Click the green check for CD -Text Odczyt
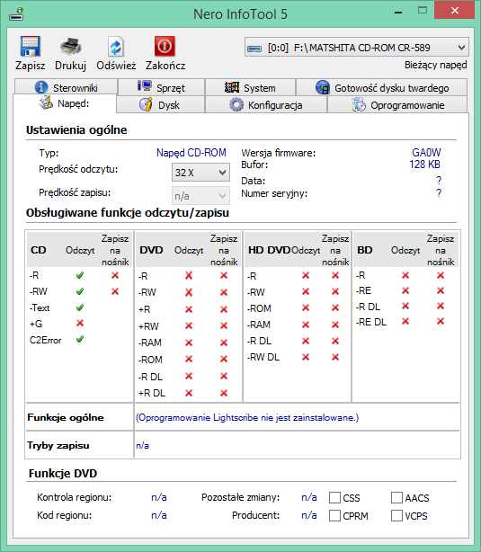Screen dimensions: 481x552 coord(80,307)
